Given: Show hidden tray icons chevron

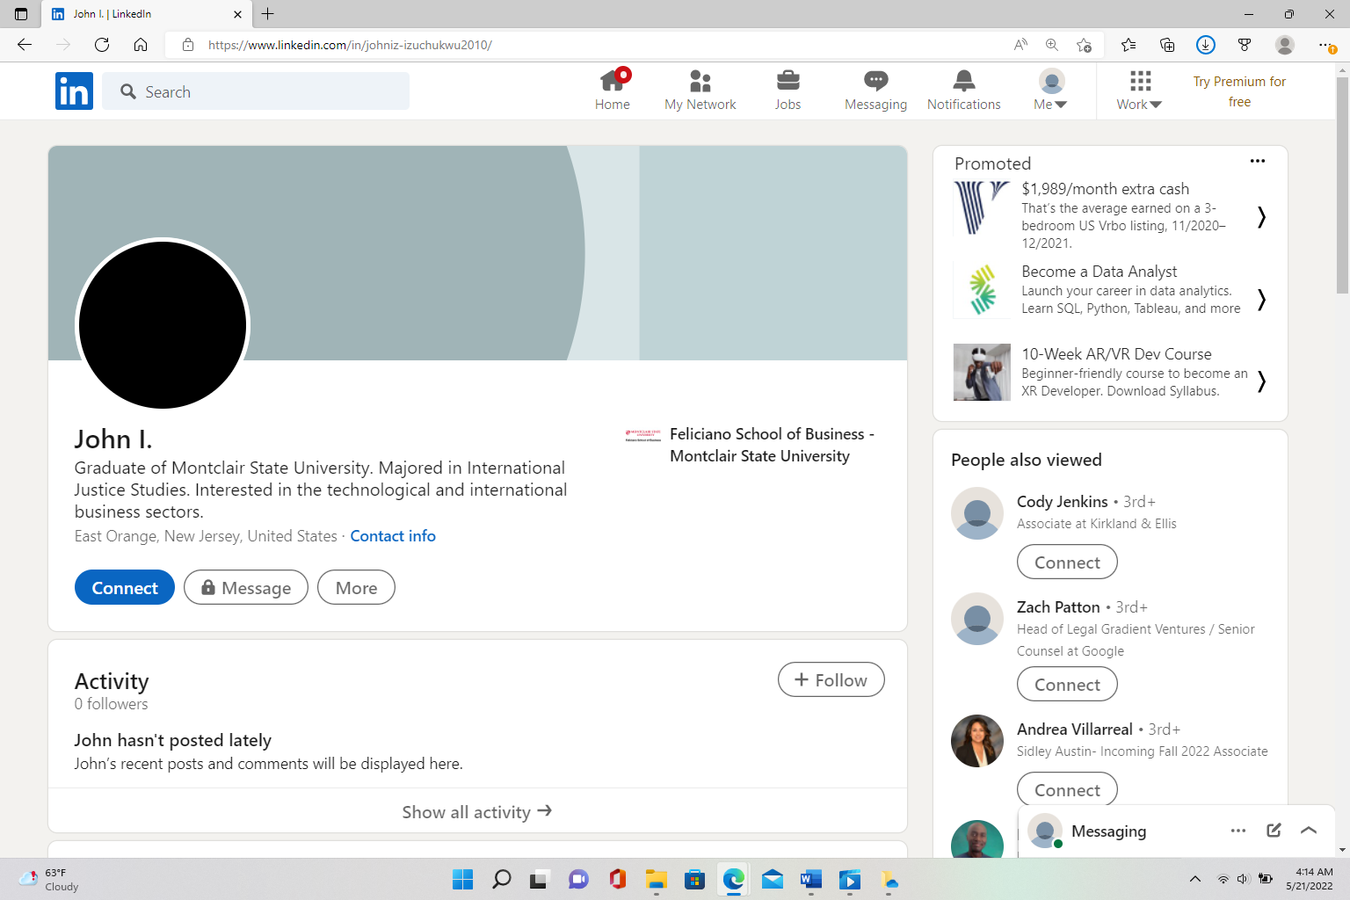Looking at the screenshot, I should point(1195,879).
